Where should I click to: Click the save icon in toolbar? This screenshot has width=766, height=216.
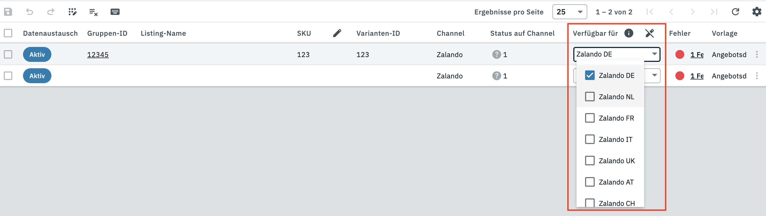click(x=8, y=12)
